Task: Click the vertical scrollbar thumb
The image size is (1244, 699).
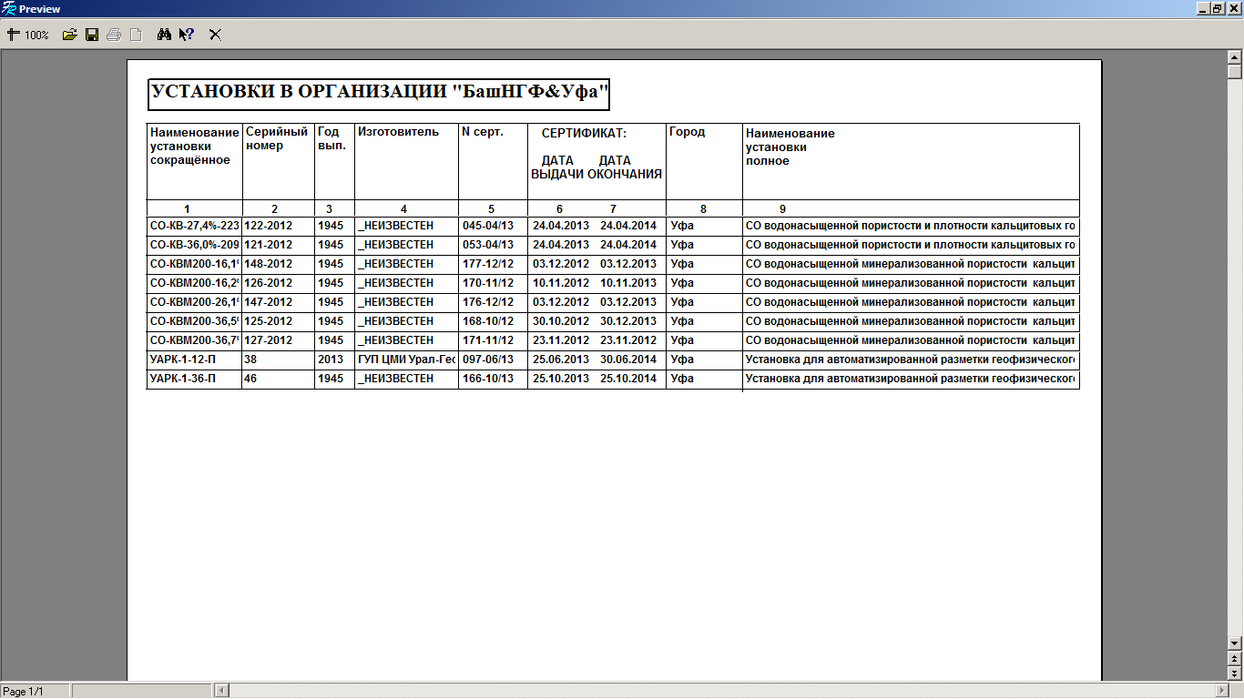Action: click(1235, 71)
